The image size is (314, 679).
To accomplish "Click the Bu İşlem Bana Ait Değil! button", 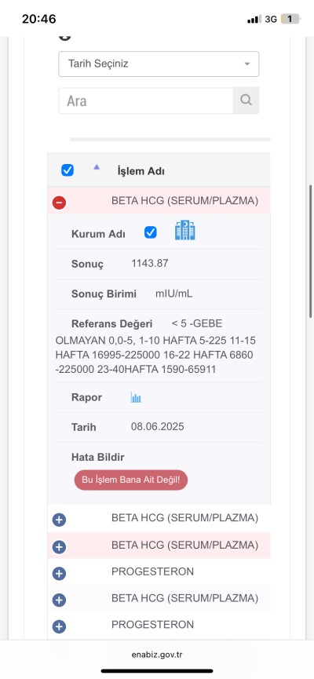I will click(x=131, y=480).
